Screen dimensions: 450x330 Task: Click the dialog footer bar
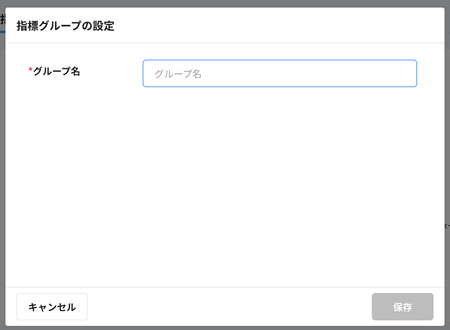click(x=225, y=307)
